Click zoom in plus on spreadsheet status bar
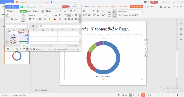The height and width of the screenshot is (97, 184). [78, 49]
